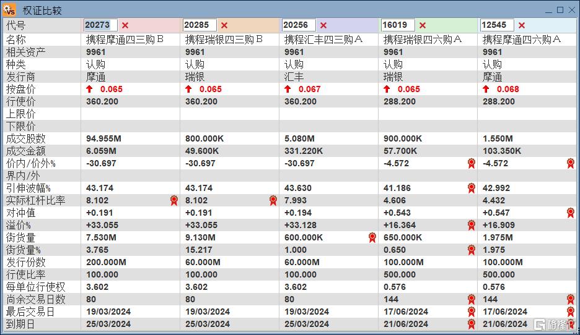Screen dimensions: 580x335
Task: Select the 行使价 row label
Action: point(20,101)
